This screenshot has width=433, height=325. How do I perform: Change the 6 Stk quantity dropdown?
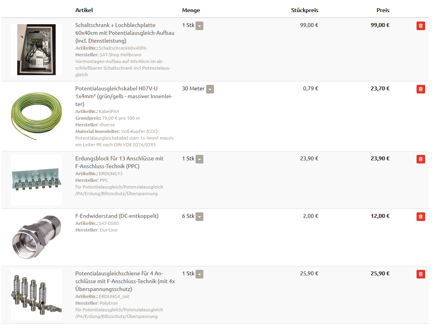[199, 217]
